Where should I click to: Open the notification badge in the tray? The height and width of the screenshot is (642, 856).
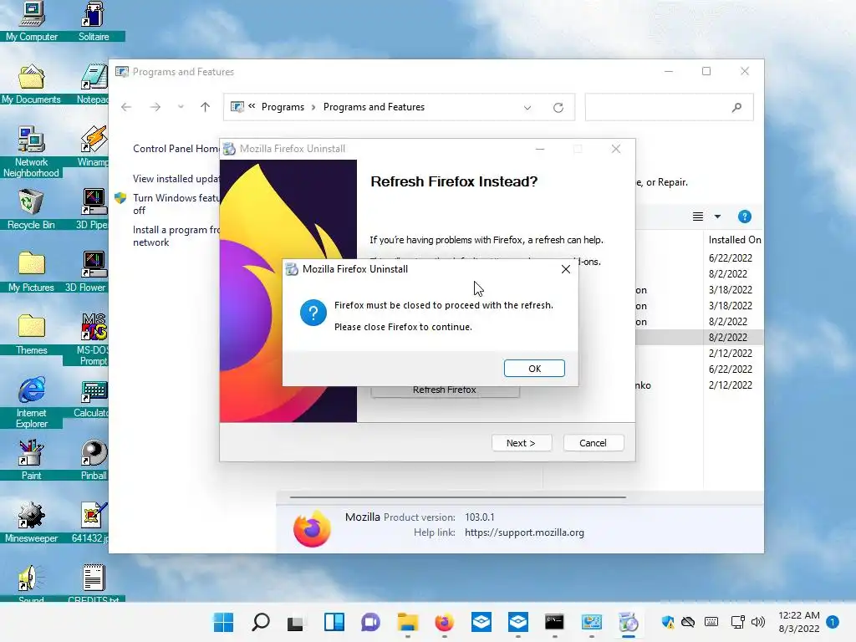tap(832, 622)
